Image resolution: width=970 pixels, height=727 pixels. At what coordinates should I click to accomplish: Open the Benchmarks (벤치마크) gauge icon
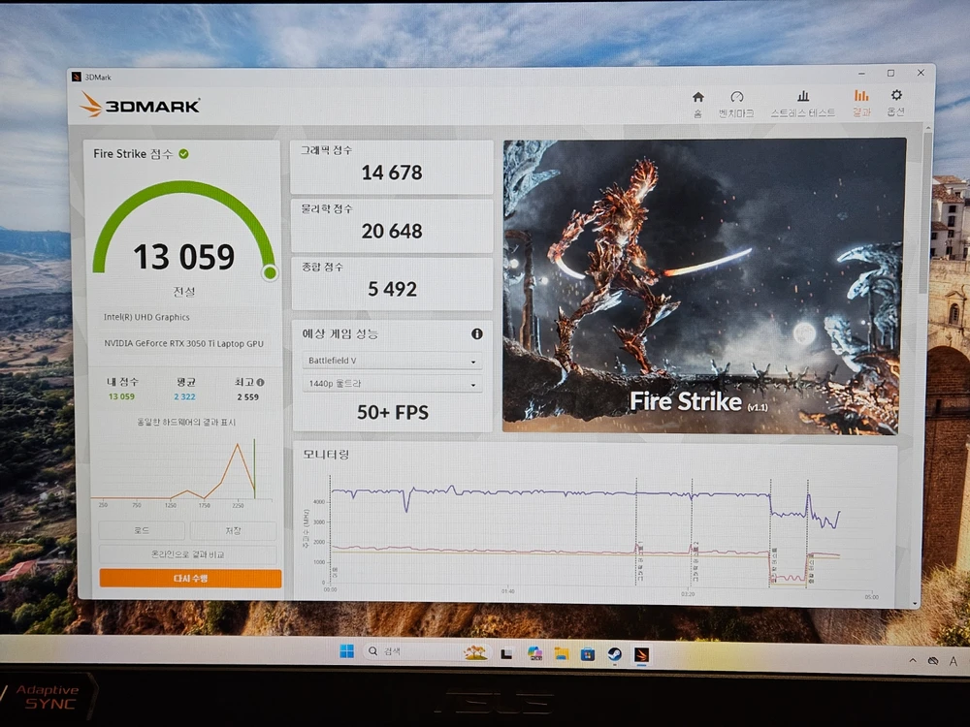click(x=736, y=97)
